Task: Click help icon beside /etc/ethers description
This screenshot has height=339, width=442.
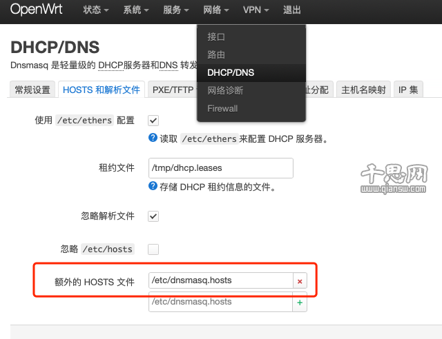Action: (x=153, y=138)
